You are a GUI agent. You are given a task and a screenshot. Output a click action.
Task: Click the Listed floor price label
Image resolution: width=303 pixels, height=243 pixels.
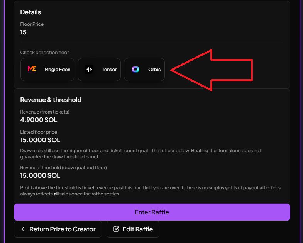(39, 132)
